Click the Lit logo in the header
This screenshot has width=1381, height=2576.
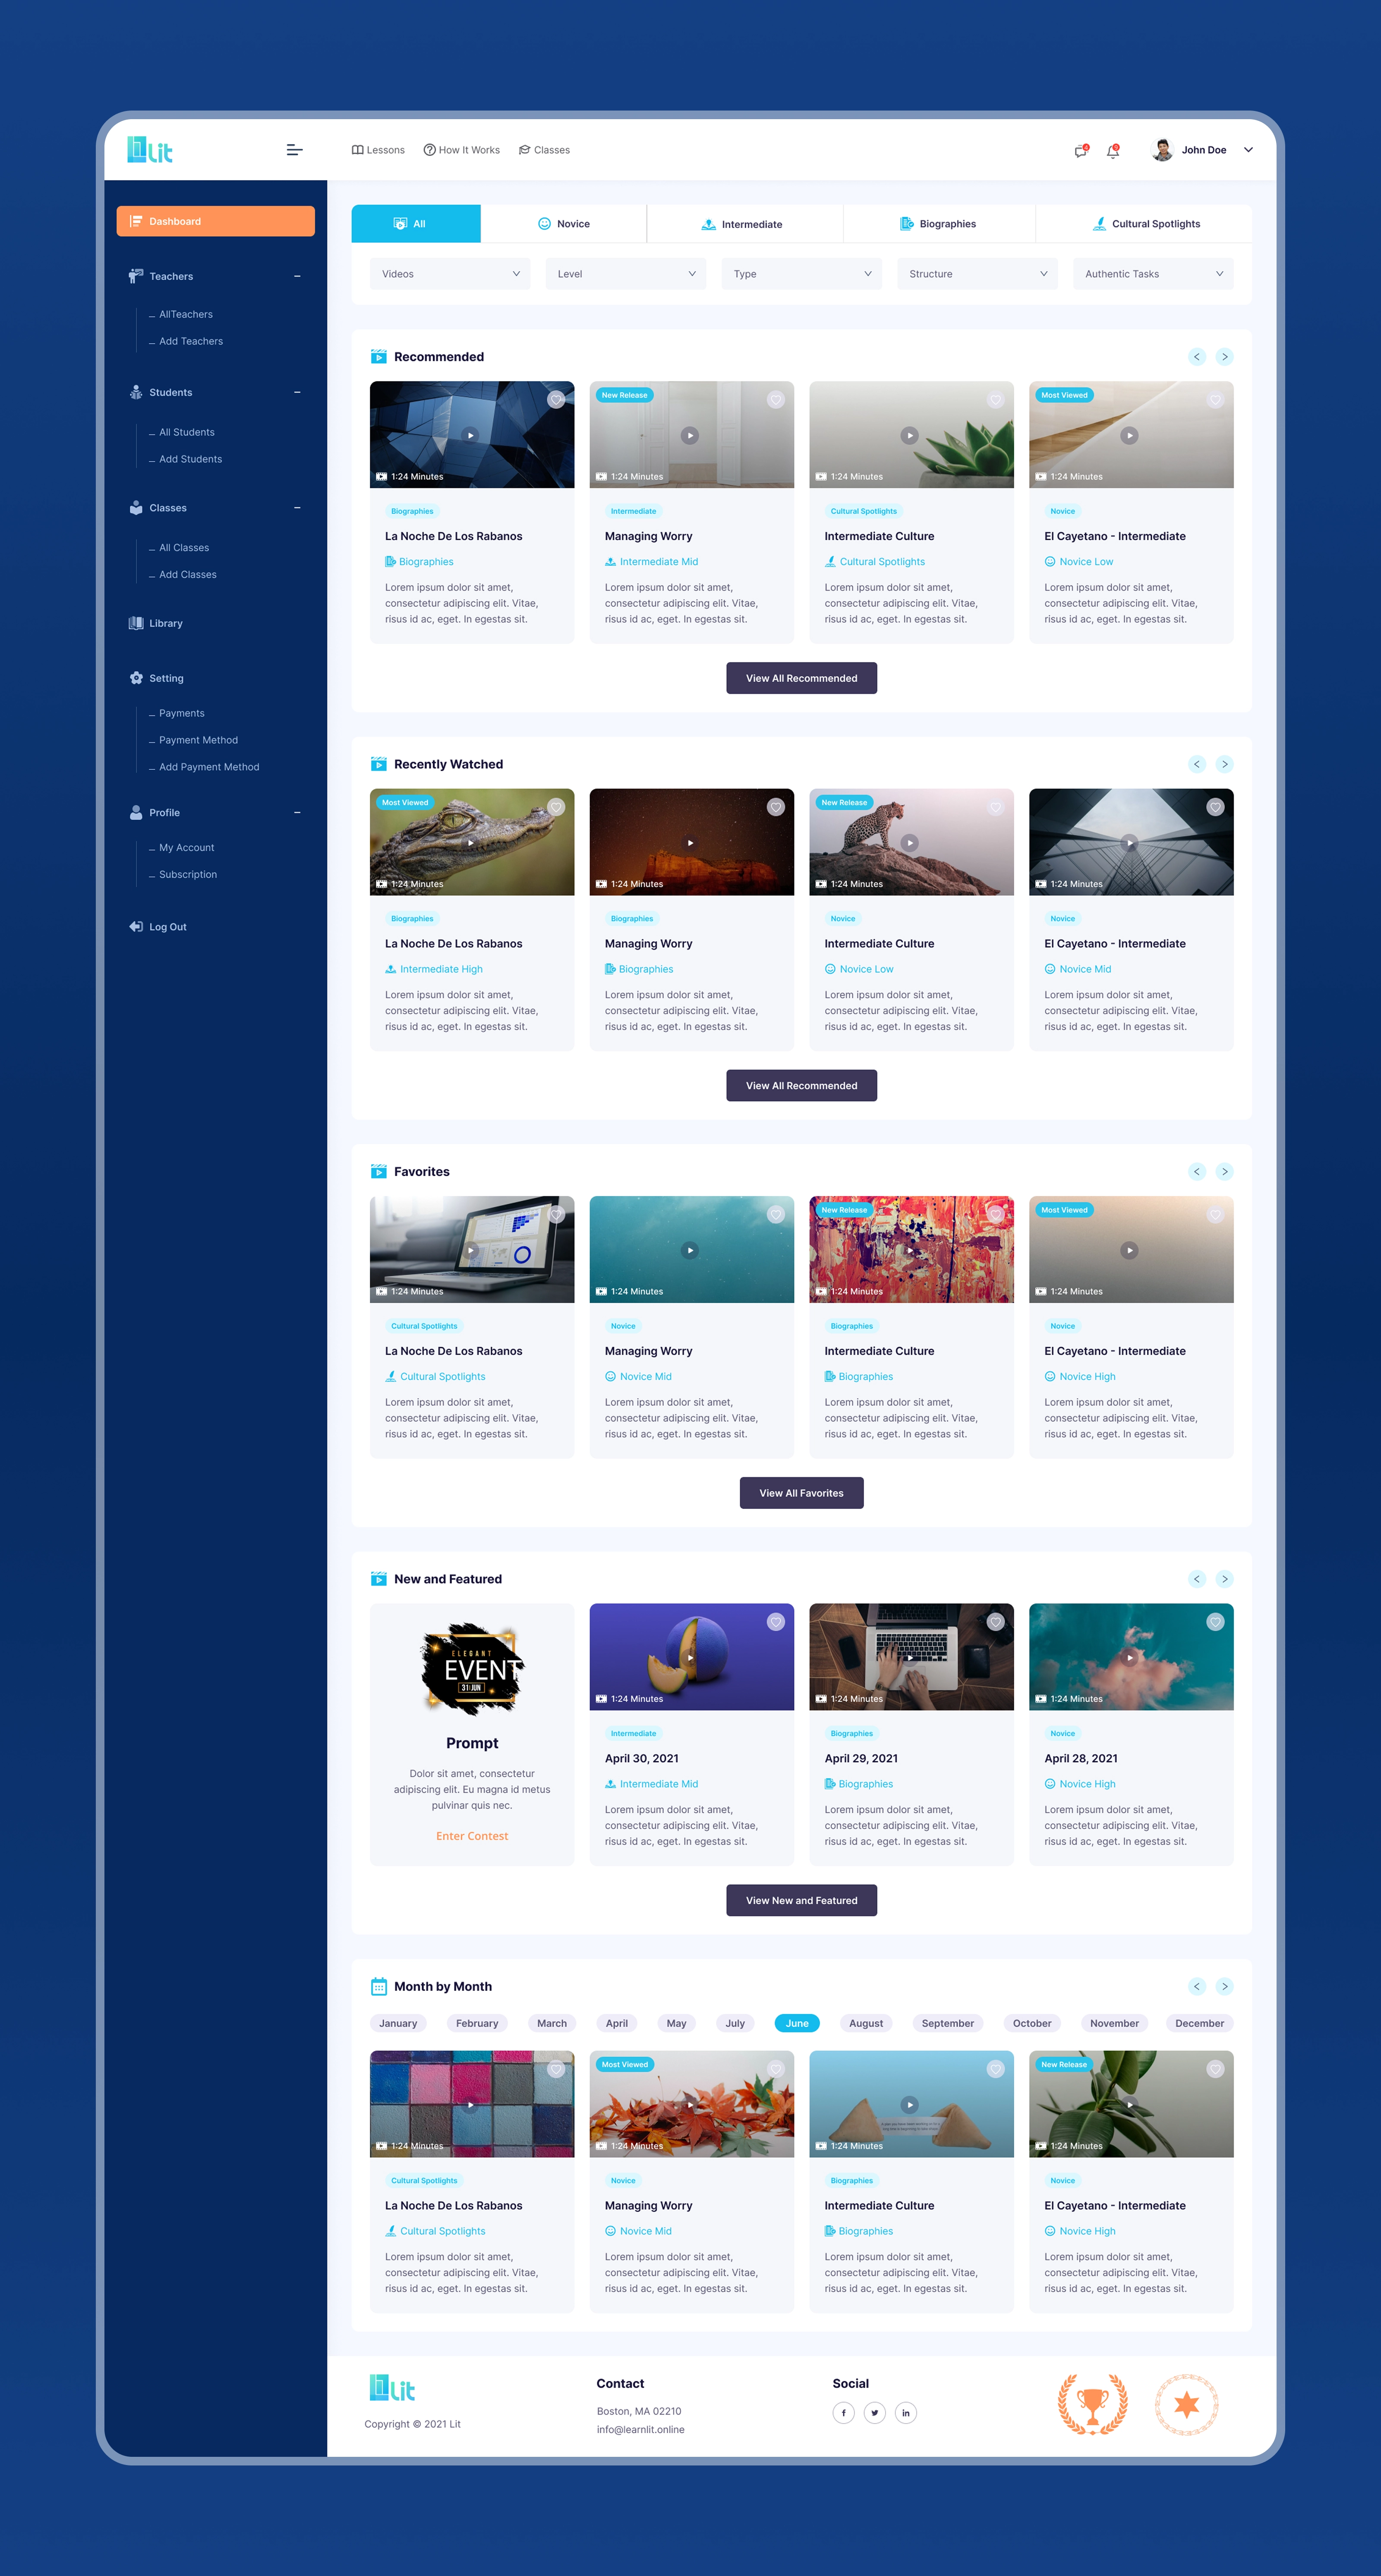pyautogui.click(x=150, y=149)
